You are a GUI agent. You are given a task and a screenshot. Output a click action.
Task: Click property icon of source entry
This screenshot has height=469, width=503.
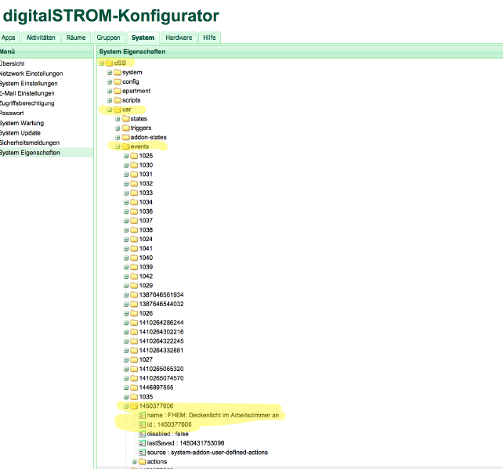[142, 453]
